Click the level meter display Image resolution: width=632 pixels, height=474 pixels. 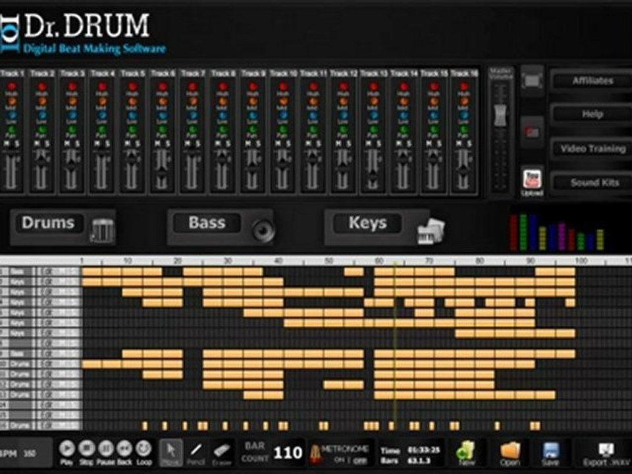click(x=557, y=232)
